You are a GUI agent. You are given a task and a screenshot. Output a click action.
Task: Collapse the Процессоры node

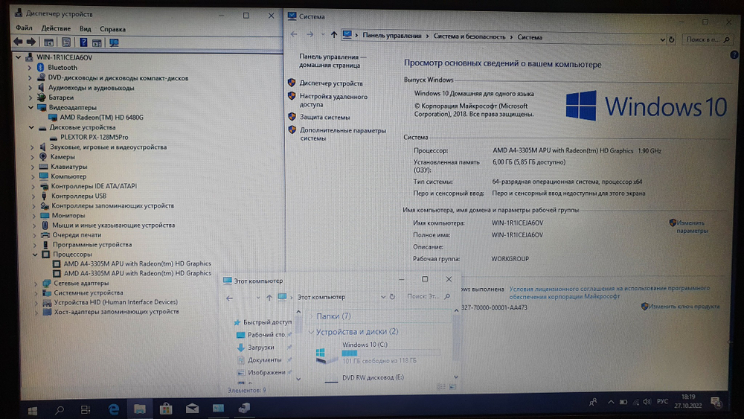pyautogui.click(x=35, y=254)
